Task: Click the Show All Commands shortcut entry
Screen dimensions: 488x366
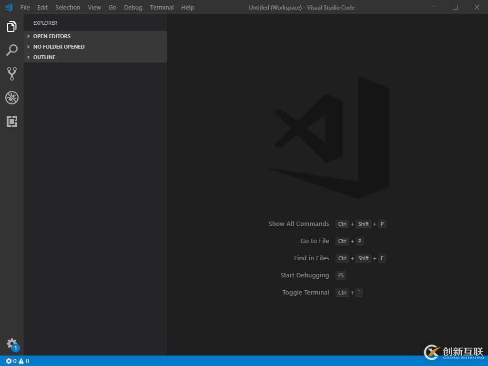Action: 299,224
